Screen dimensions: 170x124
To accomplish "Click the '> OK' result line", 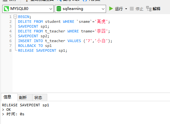I will (6, 110).
